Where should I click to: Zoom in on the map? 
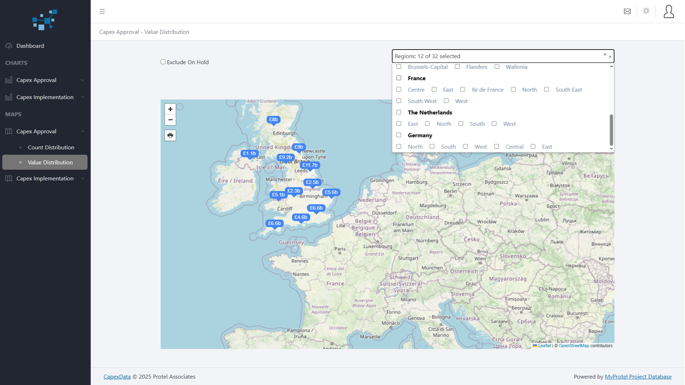coord(170,109)
